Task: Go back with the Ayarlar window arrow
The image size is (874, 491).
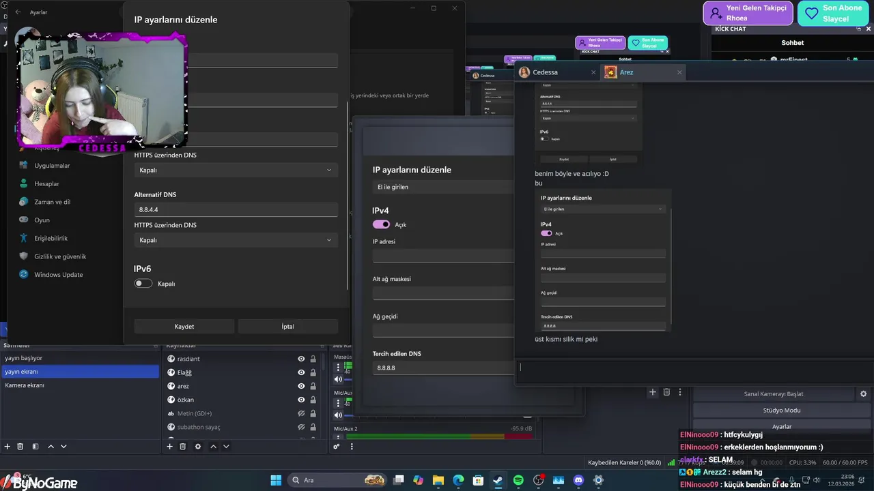Action: [x=18, y=12]
